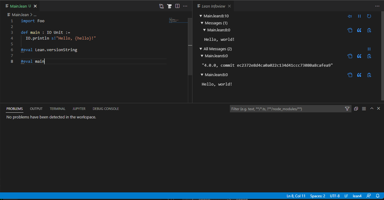Open the editor More Actions ellipsis

pyautogui.click(x=185, y=6)
